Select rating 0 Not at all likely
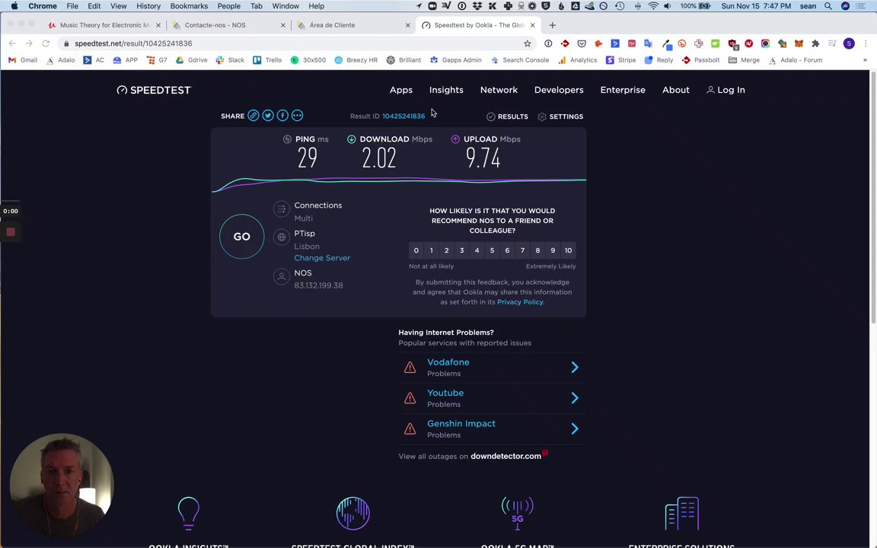Screen dimensions: 877x548 click(416, 250)
